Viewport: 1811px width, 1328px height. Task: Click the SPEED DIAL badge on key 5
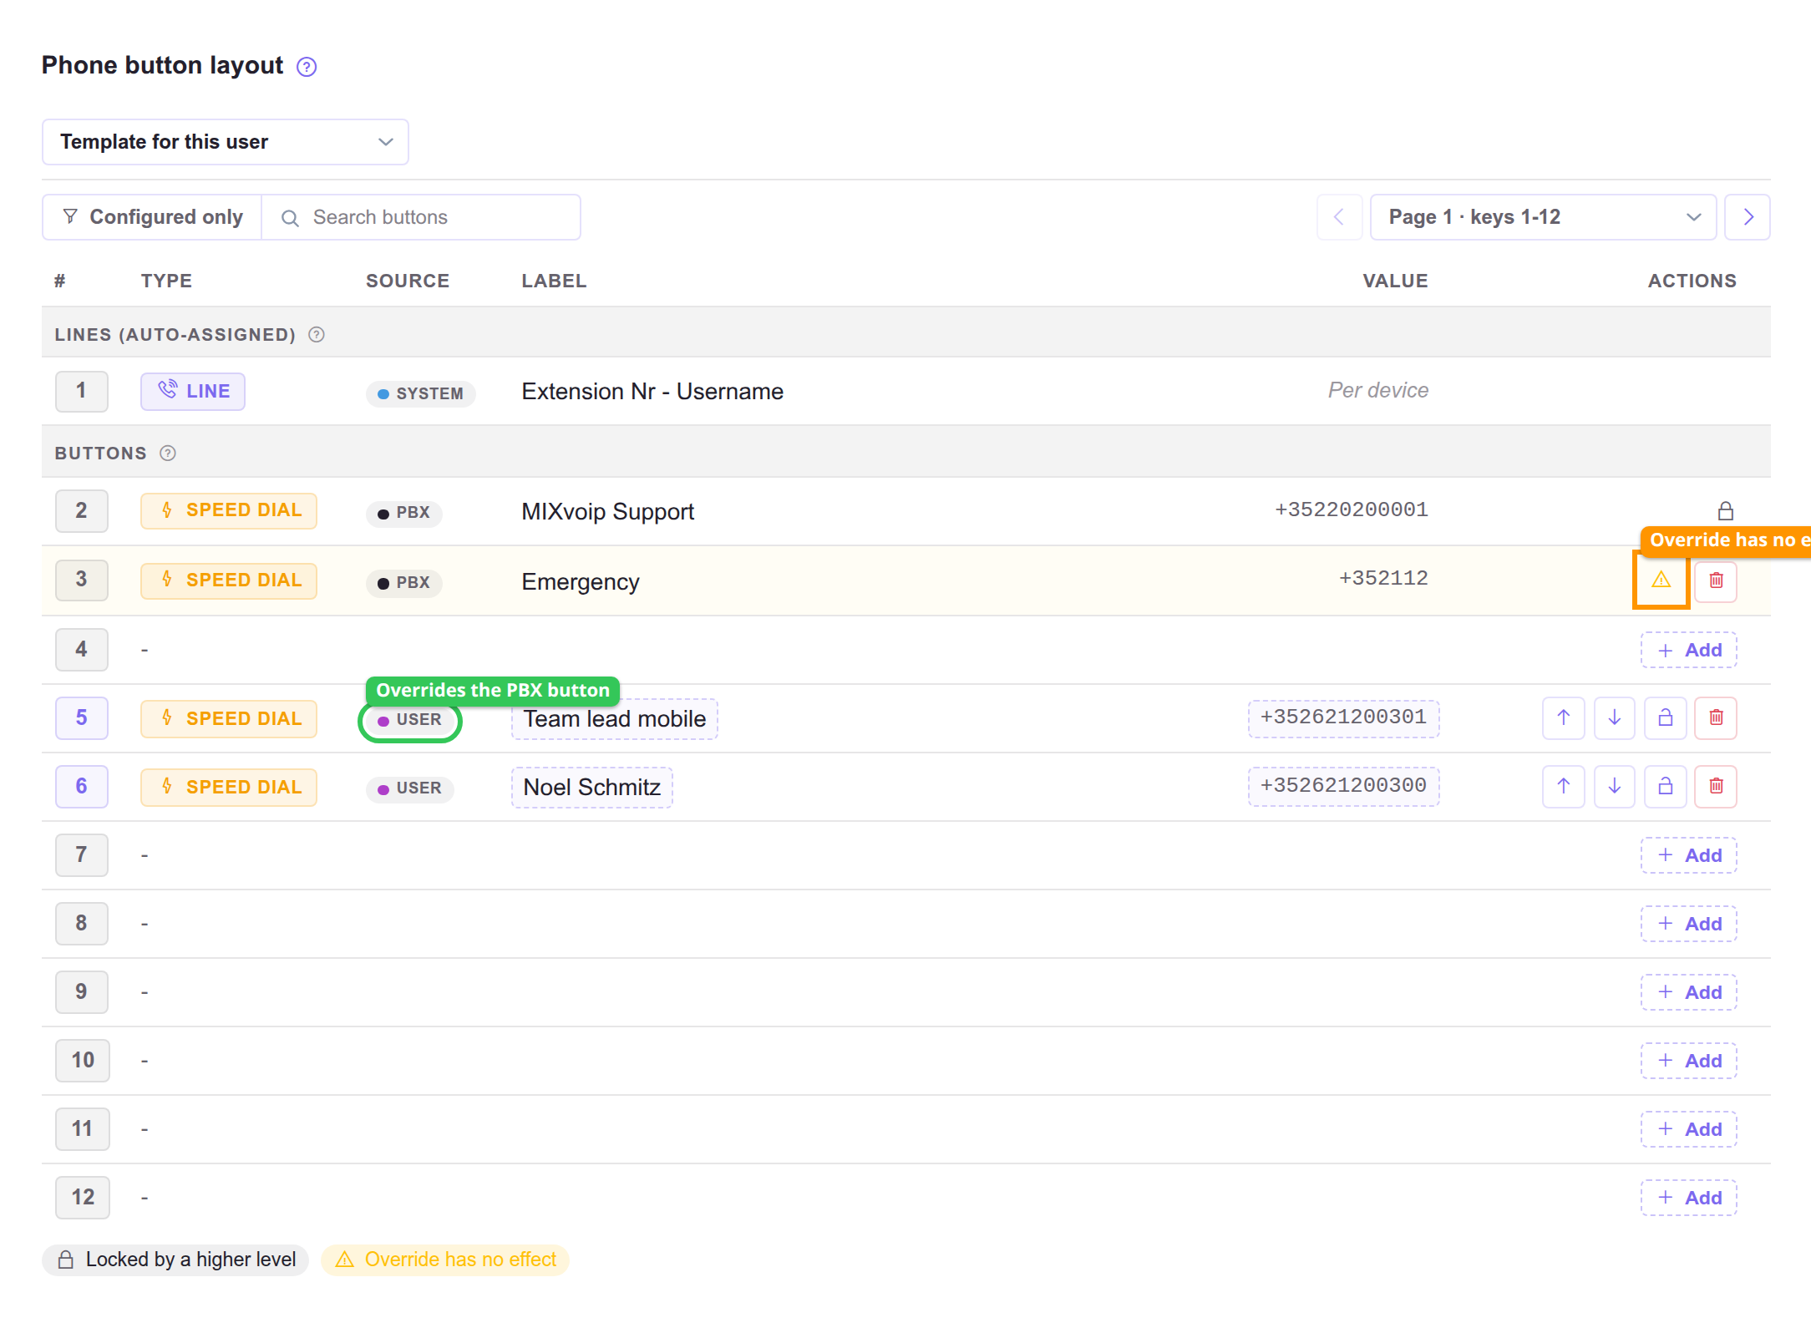click(229, 719)
